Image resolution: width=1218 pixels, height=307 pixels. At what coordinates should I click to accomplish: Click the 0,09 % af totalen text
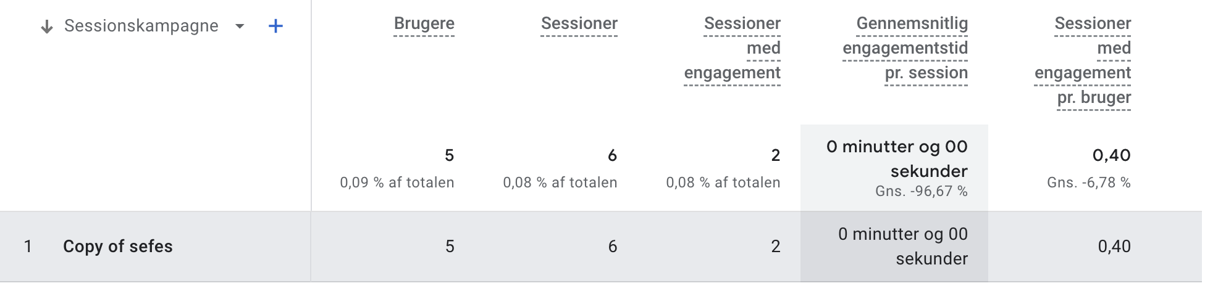(397, 182)
